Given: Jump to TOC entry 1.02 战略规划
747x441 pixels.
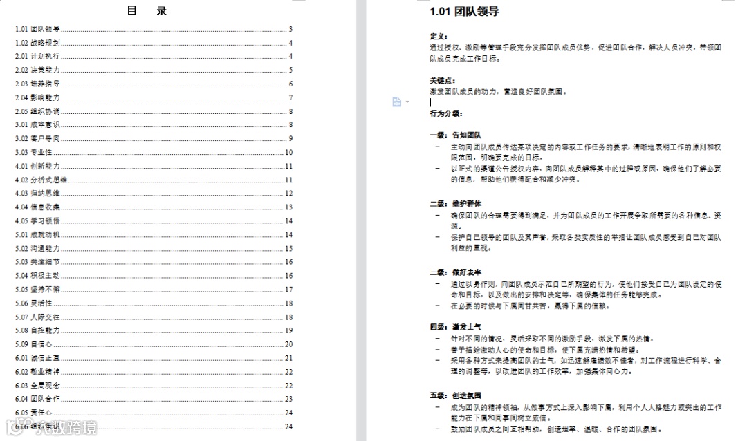Looking at the screenshot, I should pyautogui.click(x=154, y=43).
